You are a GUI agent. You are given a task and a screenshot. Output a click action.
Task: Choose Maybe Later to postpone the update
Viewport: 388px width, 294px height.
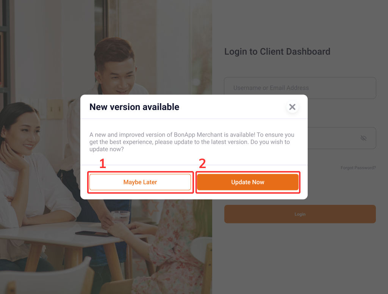140,182
